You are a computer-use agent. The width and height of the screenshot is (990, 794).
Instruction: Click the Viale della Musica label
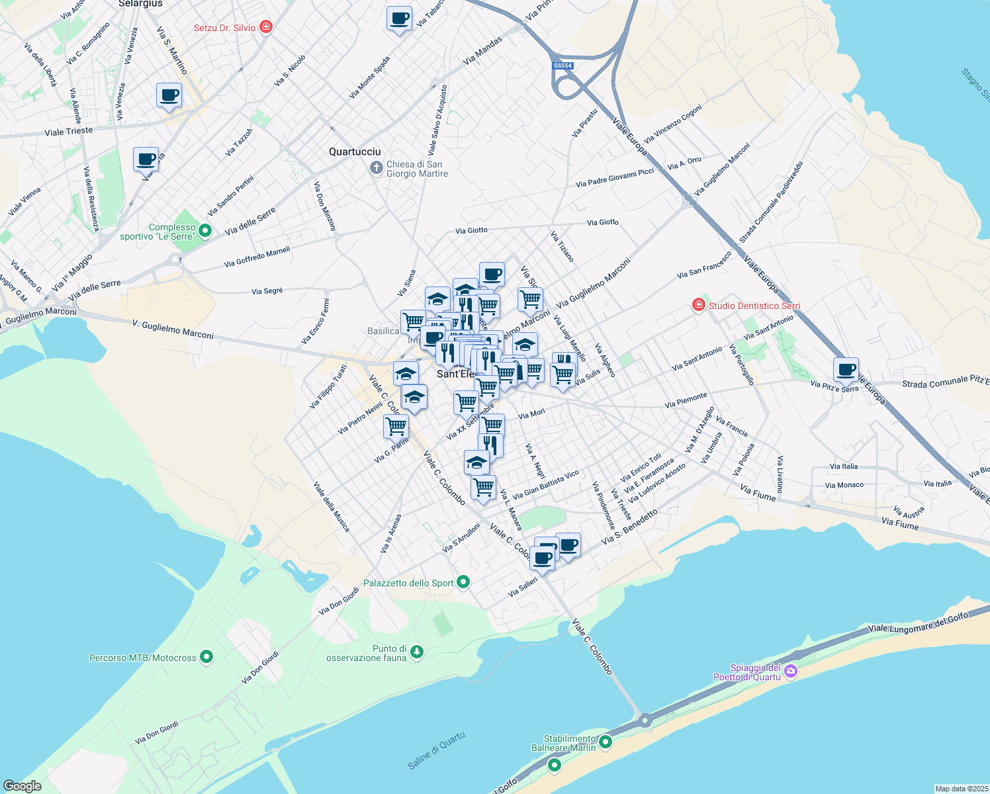[331, 507]
